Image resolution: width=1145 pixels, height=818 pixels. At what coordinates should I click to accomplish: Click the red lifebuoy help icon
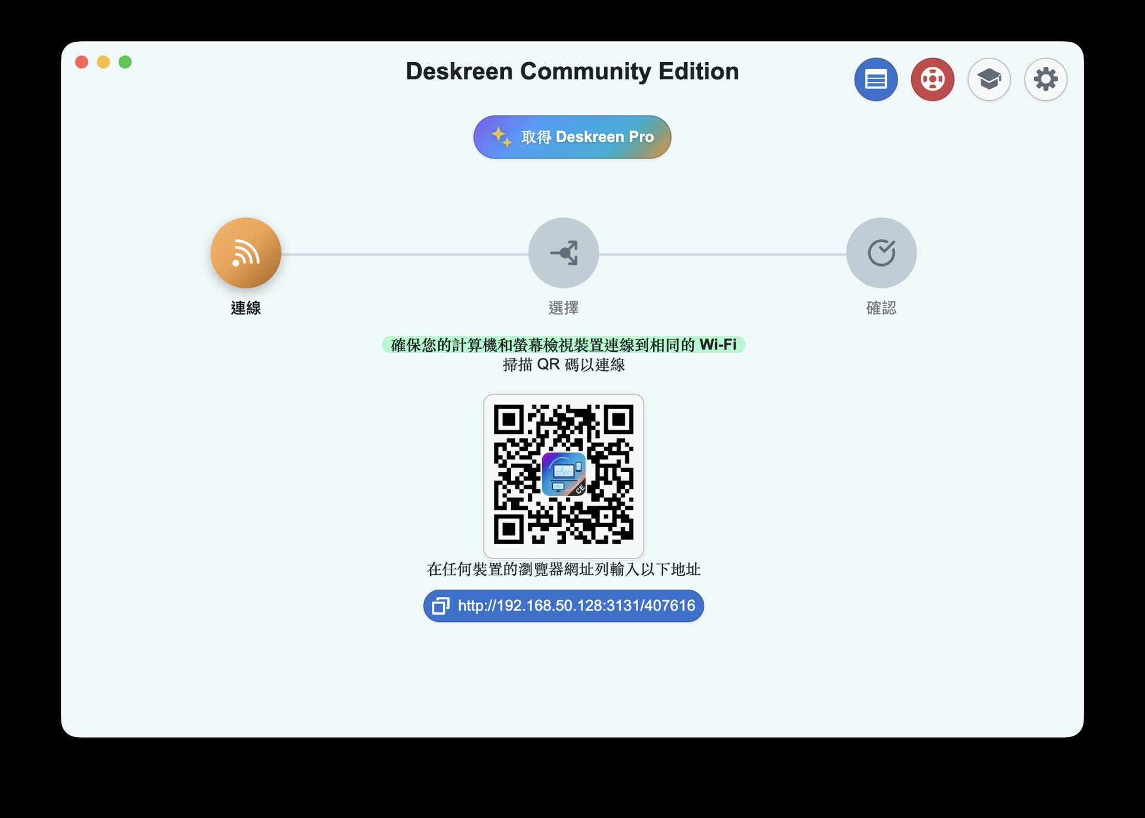(x=932, y=79)
